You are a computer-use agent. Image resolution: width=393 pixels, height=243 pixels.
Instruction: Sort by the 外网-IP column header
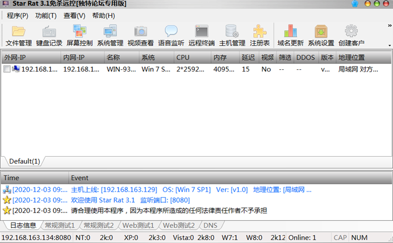pyautogui.click(x=31, y=57)
